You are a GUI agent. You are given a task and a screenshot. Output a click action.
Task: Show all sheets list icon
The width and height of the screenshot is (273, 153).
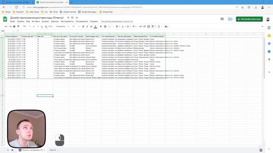tap(12, 150)
